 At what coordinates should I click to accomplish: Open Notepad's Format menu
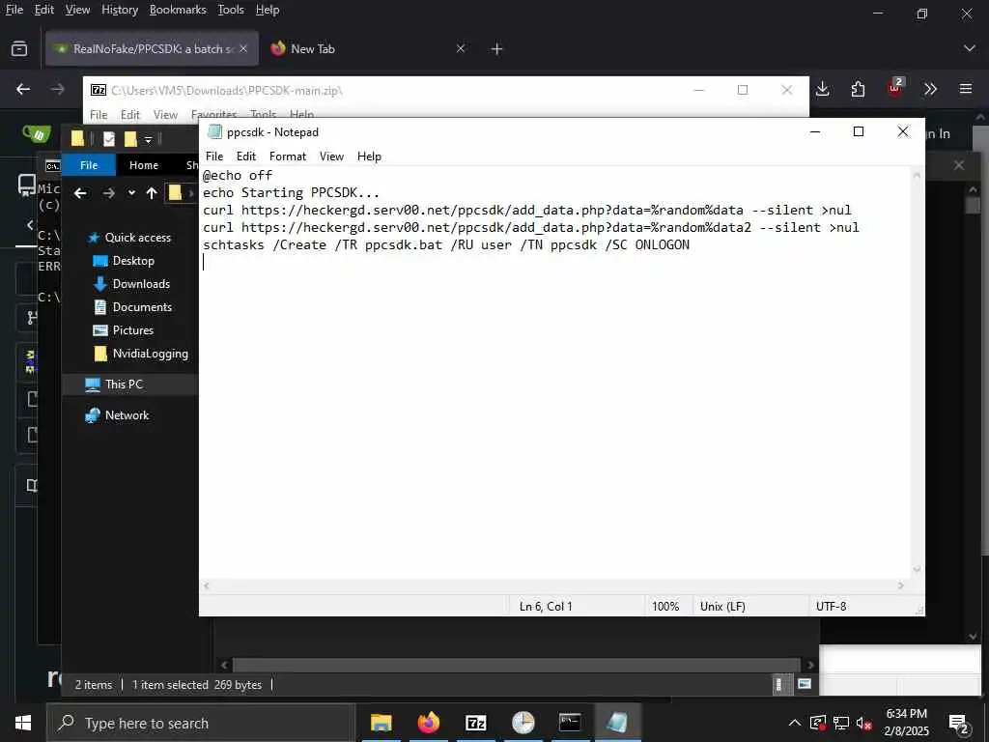pyautogui.click(x=288, y=157)
